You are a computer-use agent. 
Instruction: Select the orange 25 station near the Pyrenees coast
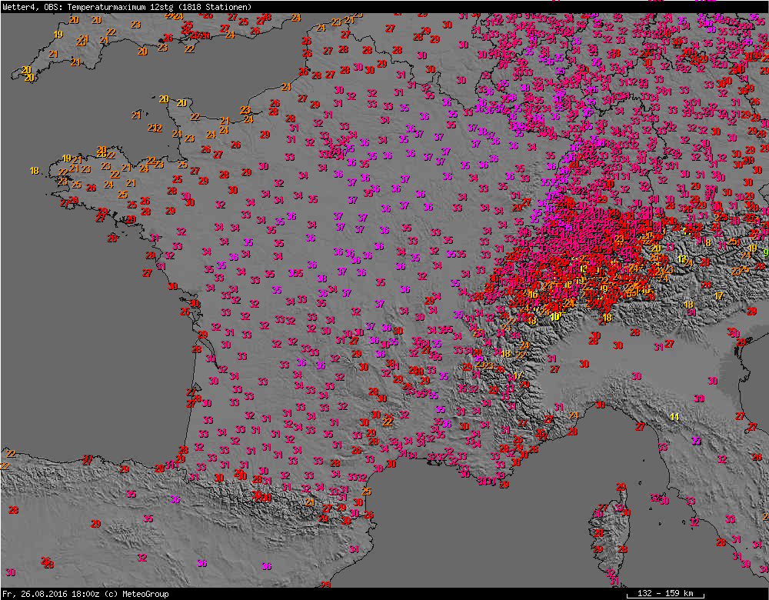point(366,491)
